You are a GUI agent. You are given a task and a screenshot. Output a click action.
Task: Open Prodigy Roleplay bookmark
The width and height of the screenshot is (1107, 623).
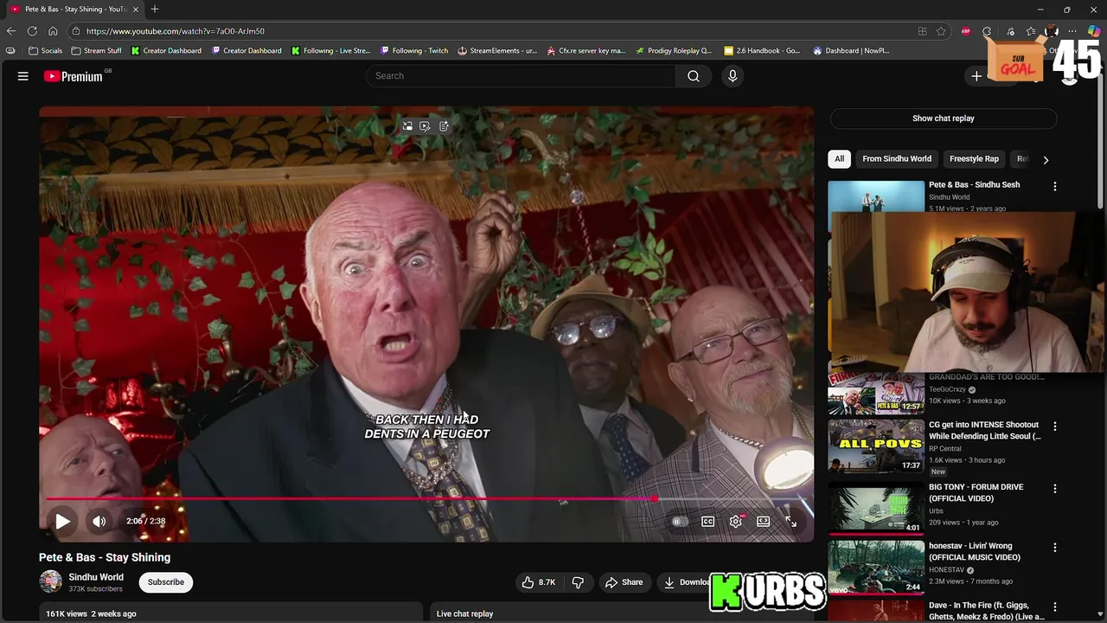(x=674, y=51)
